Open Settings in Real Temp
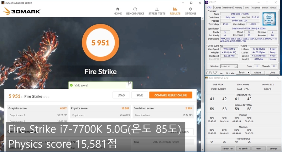The image size is (282, 152). 274,149
